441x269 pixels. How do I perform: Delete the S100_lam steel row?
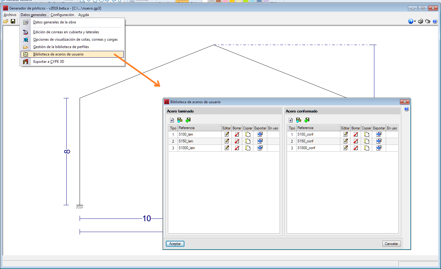(237, 134)
